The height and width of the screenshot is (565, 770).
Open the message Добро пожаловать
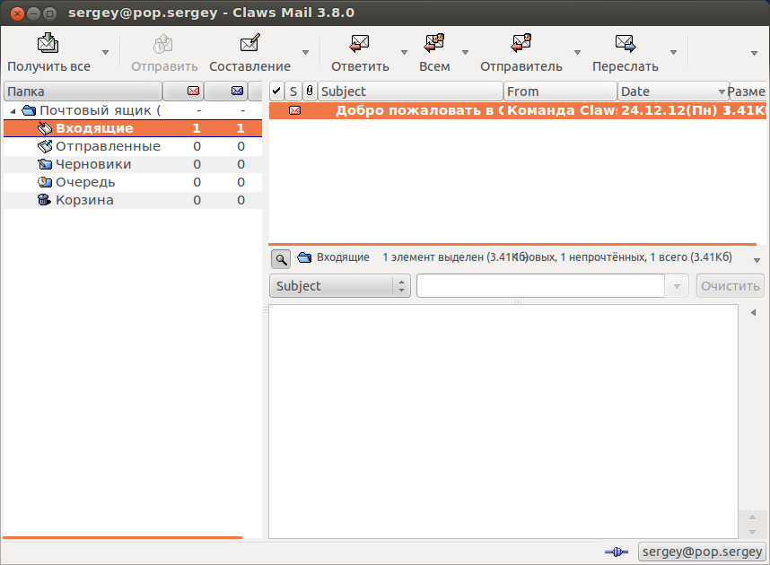tap(420, 110)
